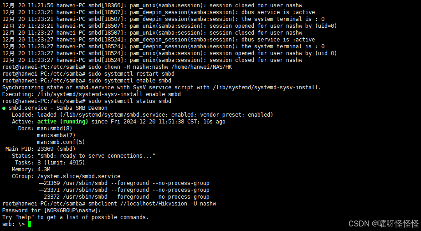421x231 pixels.
Task: Click the 'smbd: ready to serve connections...' status
Action: click(x=96, y=156)
